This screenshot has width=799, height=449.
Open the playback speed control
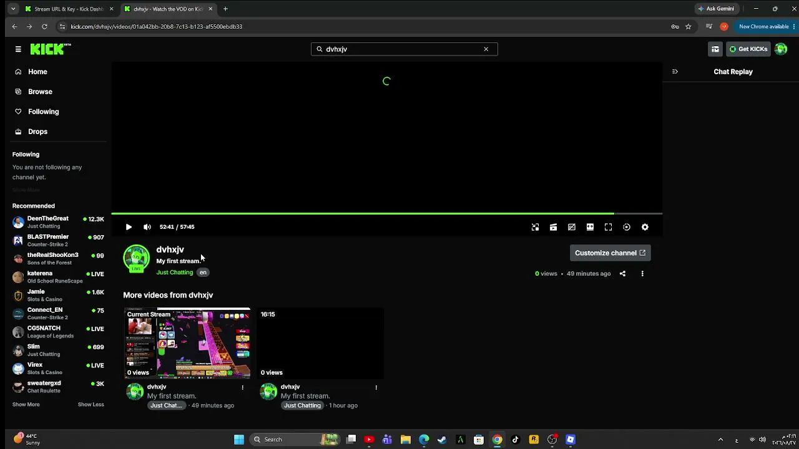tap(627, 227)
